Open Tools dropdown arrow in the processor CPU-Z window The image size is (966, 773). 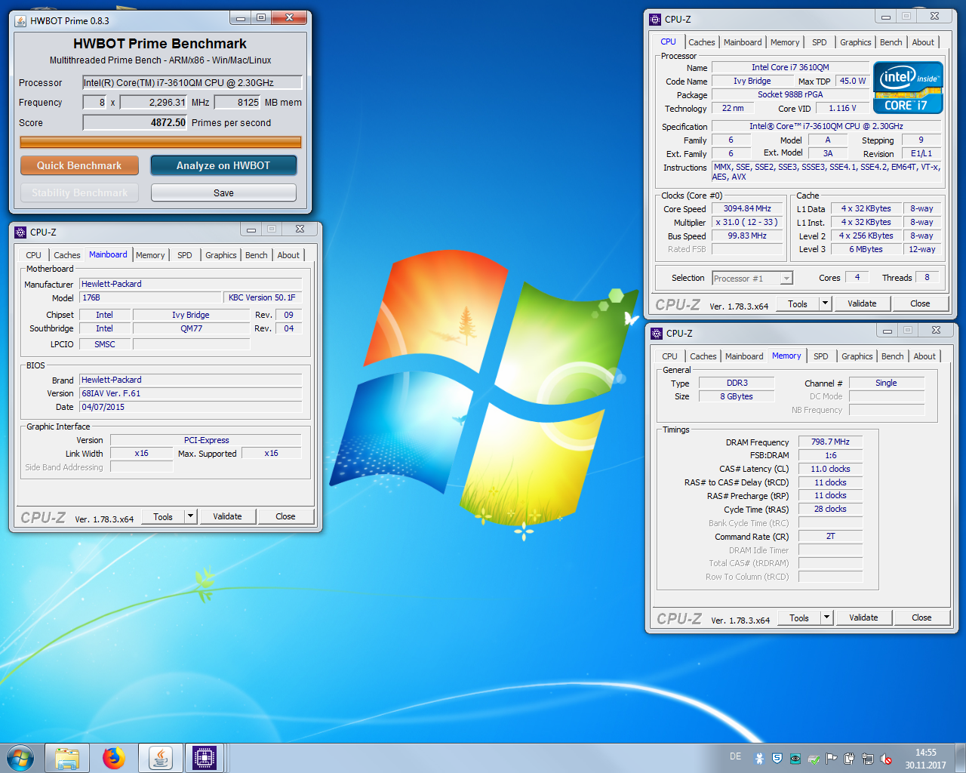click(825, 303)
